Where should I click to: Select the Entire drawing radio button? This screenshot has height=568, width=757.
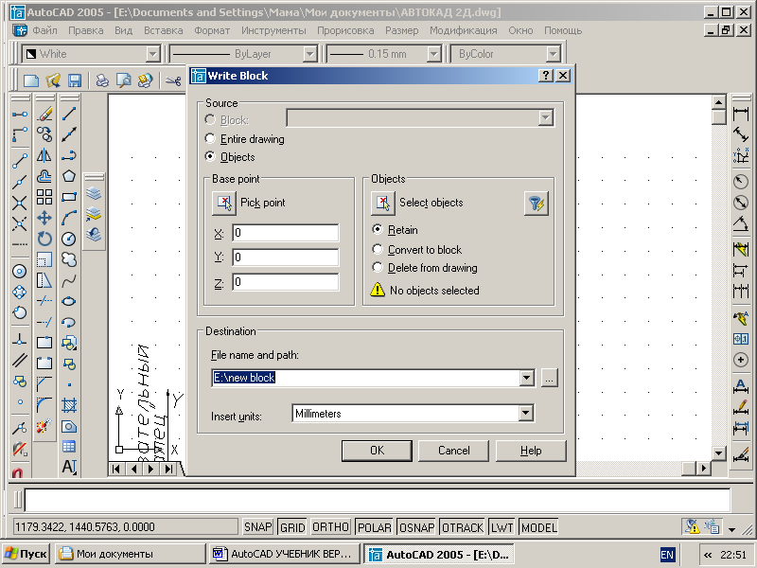coord(210,138)
